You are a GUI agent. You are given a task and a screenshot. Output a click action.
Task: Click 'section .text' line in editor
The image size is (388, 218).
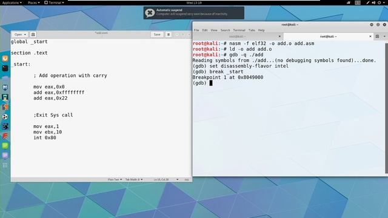[29, 53]
